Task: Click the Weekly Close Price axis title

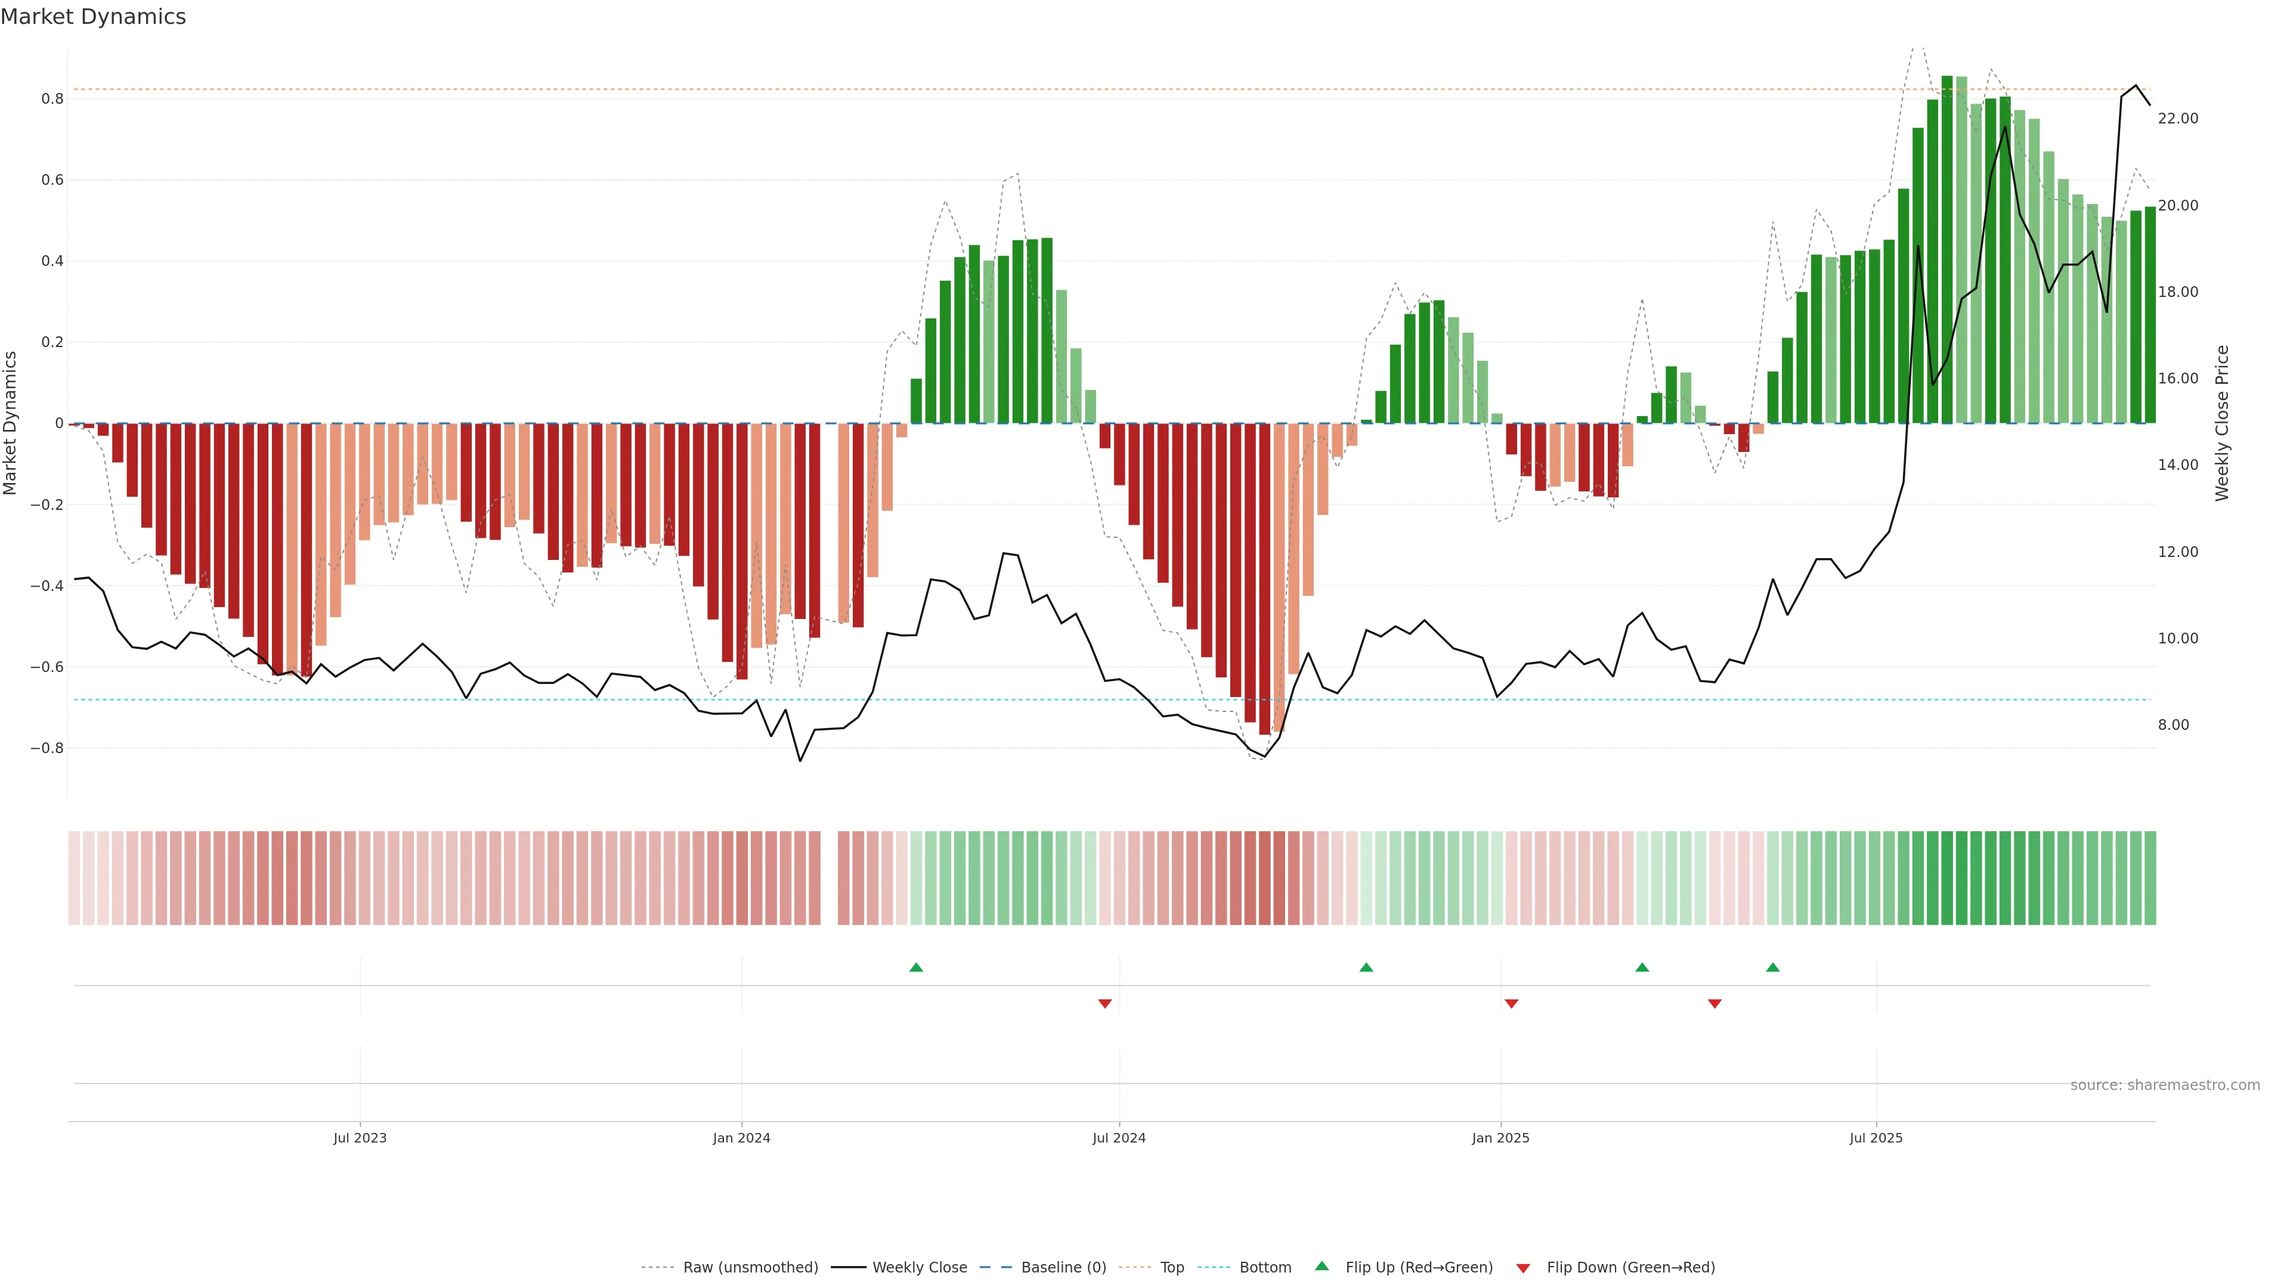Action: click(x=2223, y=423)
